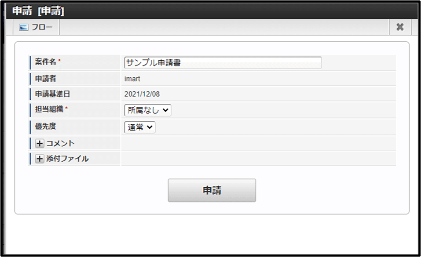This screenshot has width=421, height=257.
Task: Click the 優先度 field label
Action: [x=46, y=126]
